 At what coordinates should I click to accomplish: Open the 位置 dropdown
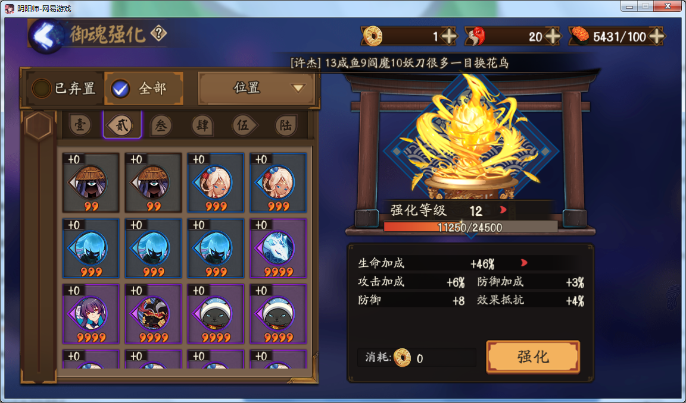point(257,88)
